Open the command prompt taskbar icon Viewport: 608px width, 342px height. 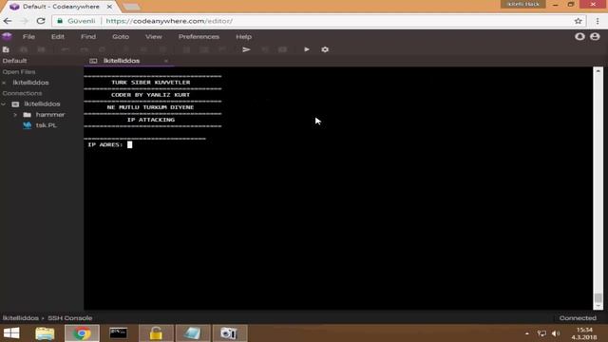[118, 333]
